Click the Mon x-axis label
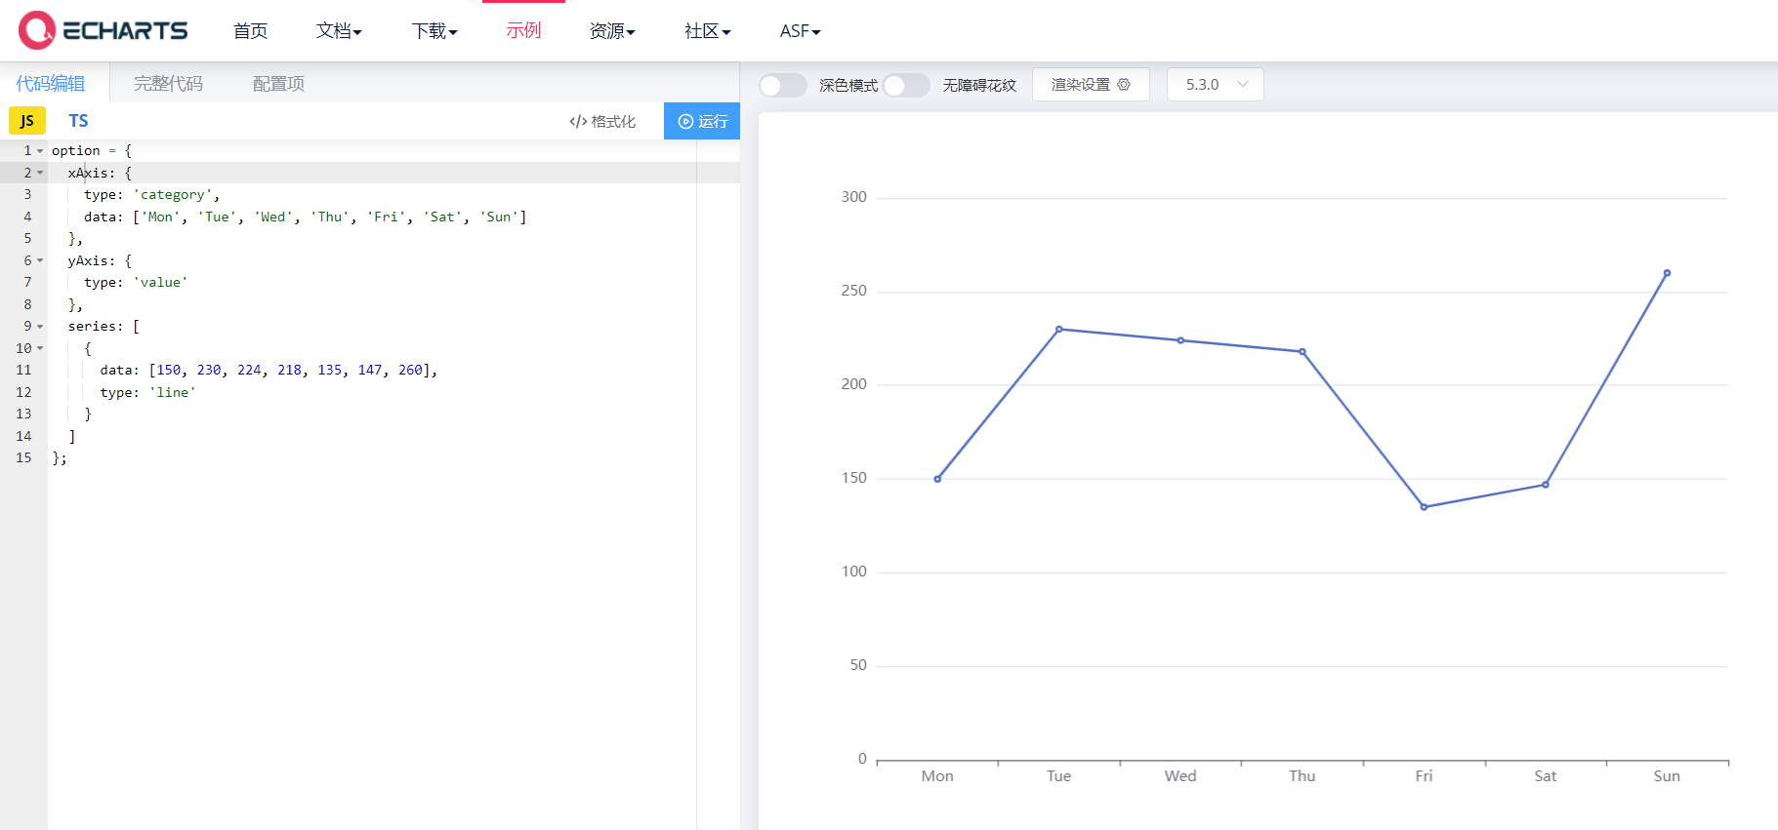This screenshot has width=1778, height=830. tap(937, 776)
